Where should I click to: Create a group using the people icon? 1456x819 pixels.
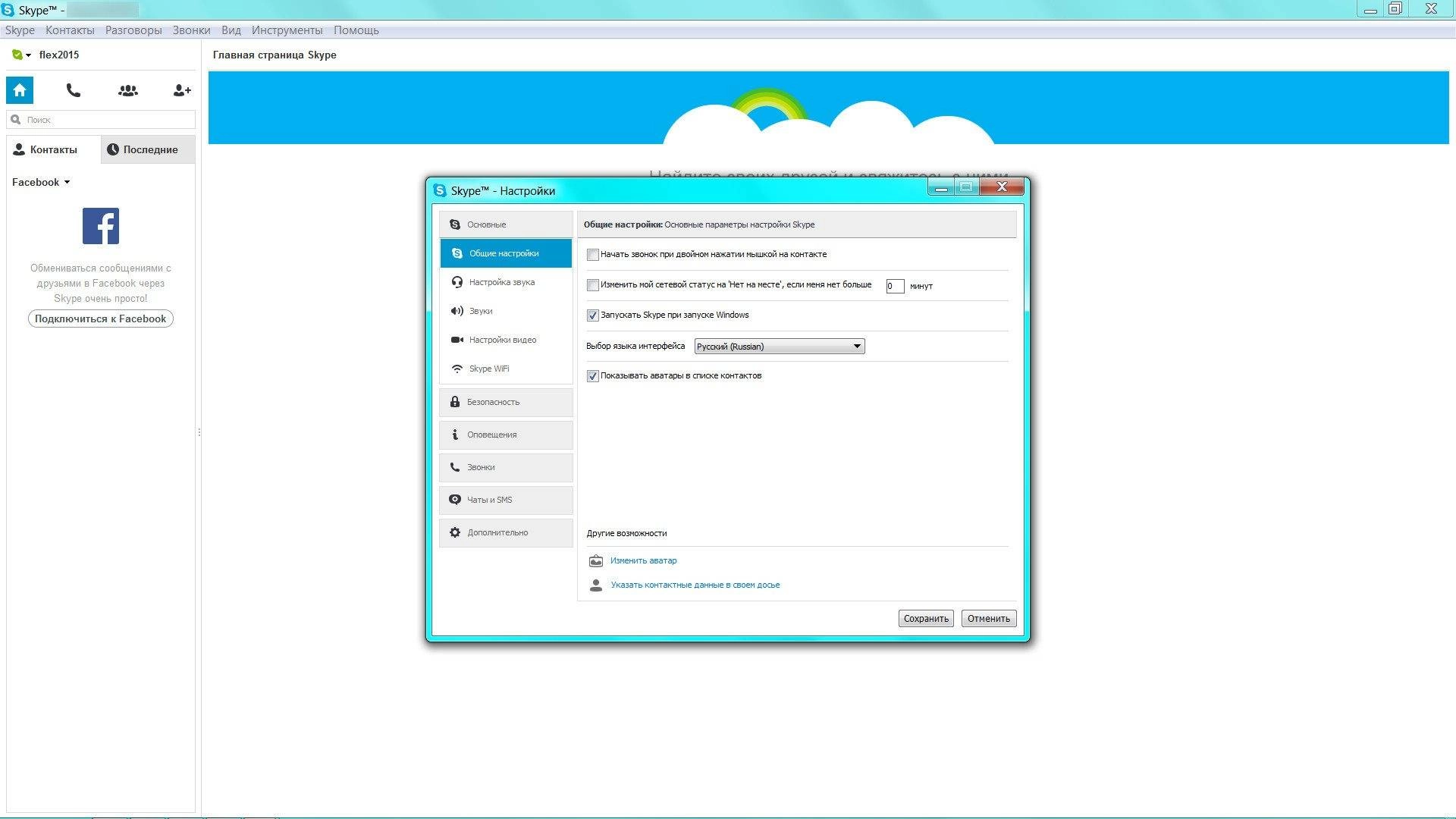tap(128, 90)
